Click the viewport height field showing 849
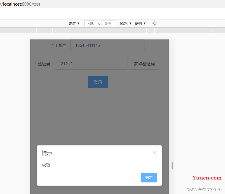 (x=108, y=23)
